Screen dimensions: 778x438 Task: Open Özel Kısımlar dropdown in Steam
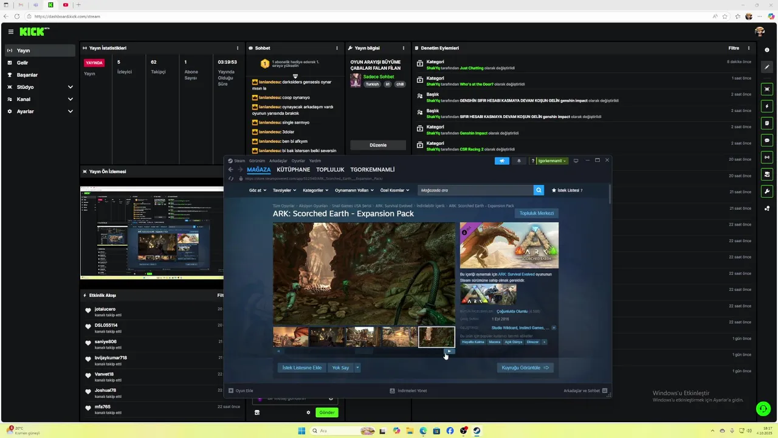point(395,190)
